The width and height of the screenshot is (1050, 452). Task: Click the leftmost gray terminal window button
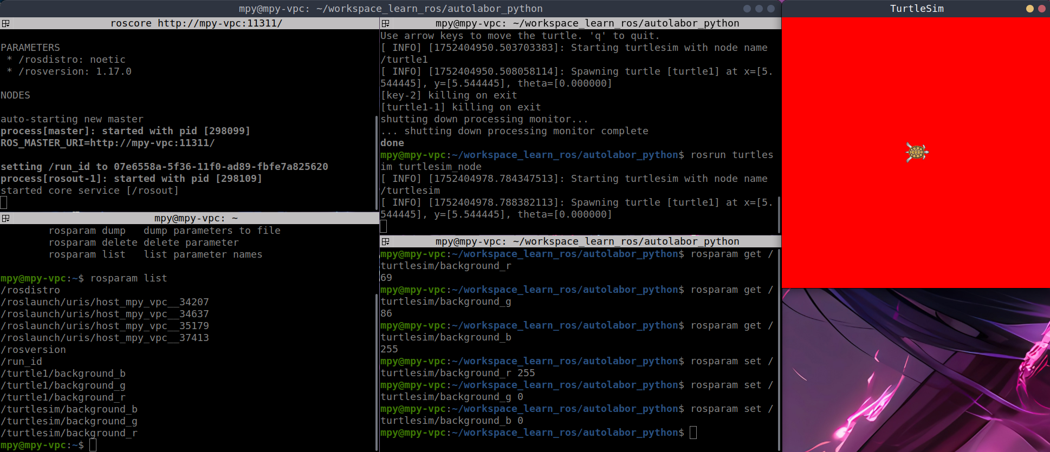click(x=747, y=9)
